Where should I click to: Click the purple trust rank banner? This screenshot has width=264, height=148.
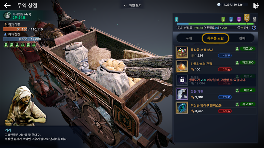tap(239, 19)
